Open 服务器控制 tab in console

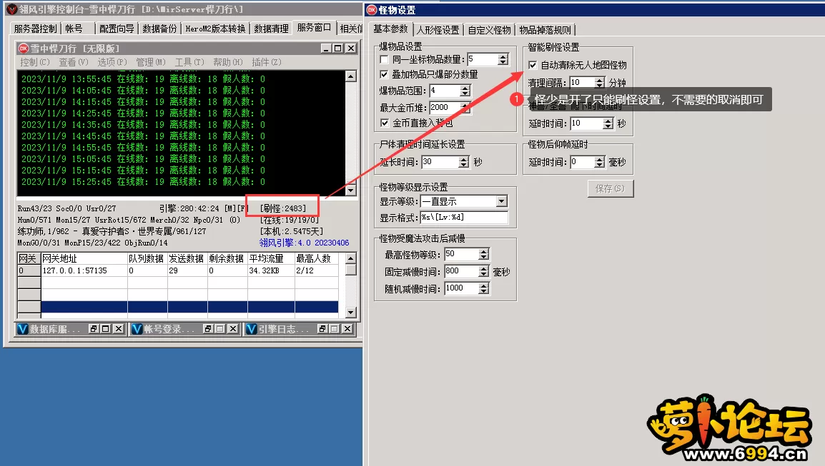(x=35, y=29)
